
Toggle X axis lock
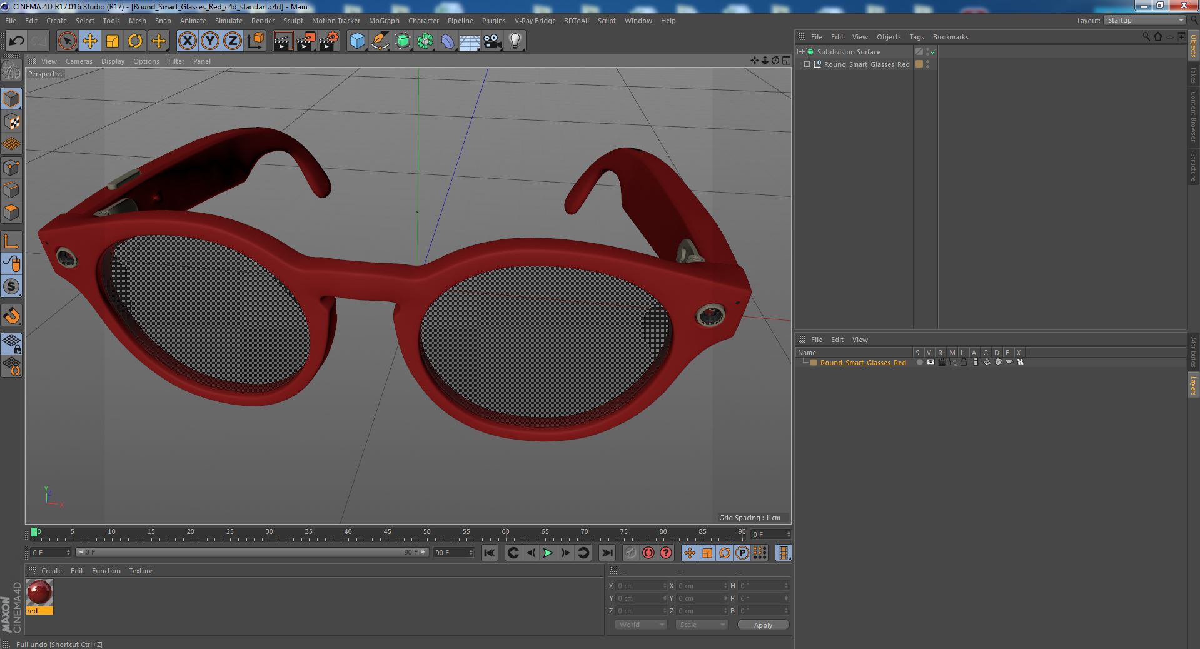187,41
